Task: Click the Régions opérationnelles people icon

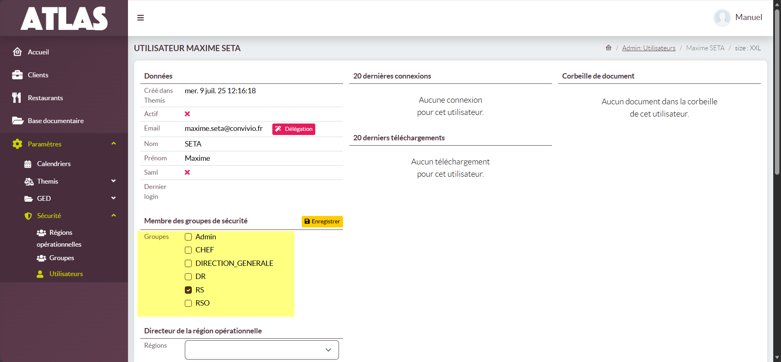Action: 41,233
